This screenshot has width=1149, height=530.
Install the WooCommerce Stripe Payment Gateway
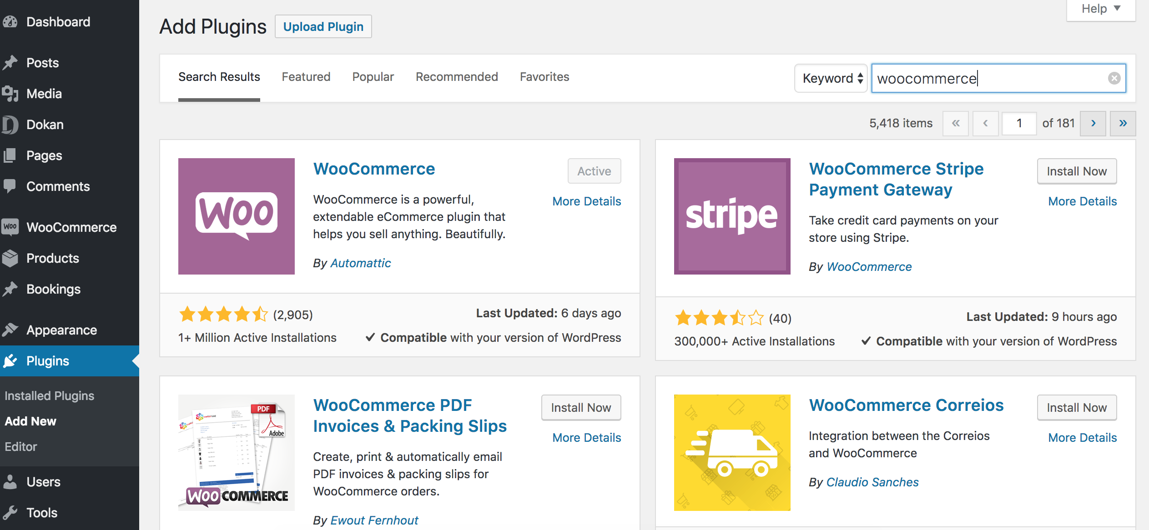[1077, 171]
